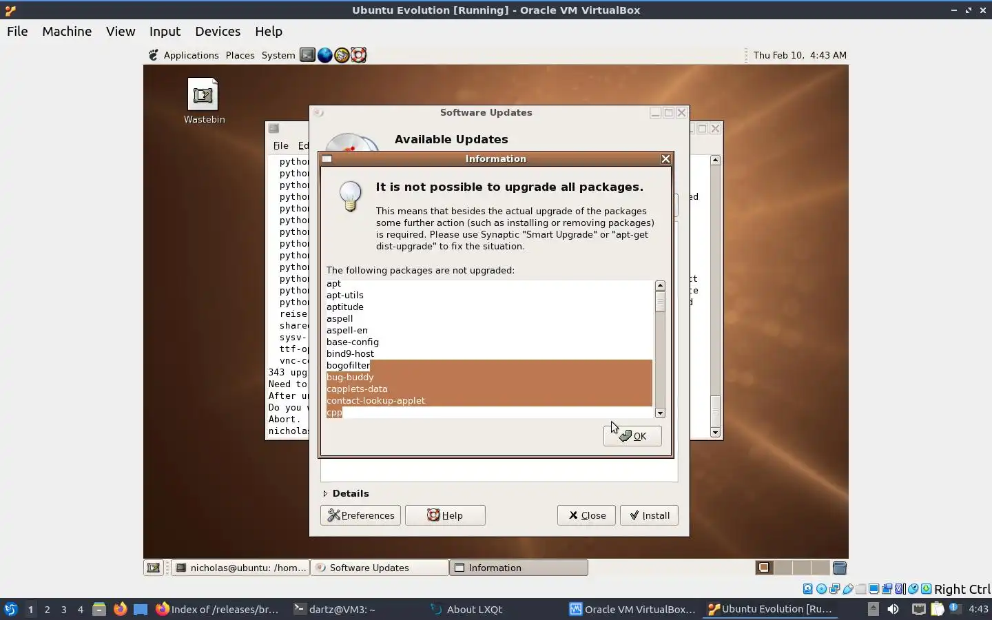Open the terminal window's title bar menu icon
The image size is (992, 620).
[x=273, y=128]
